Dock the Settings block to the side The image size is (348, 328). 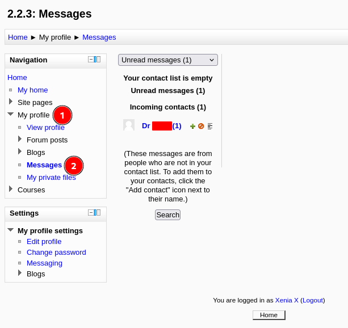click(x=97, y=213)
